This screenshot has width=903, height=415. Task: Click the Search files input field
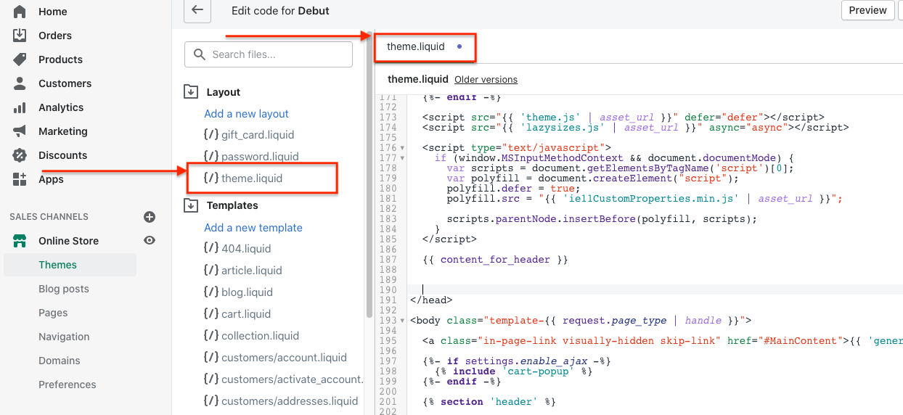click(x=269, y=54)
